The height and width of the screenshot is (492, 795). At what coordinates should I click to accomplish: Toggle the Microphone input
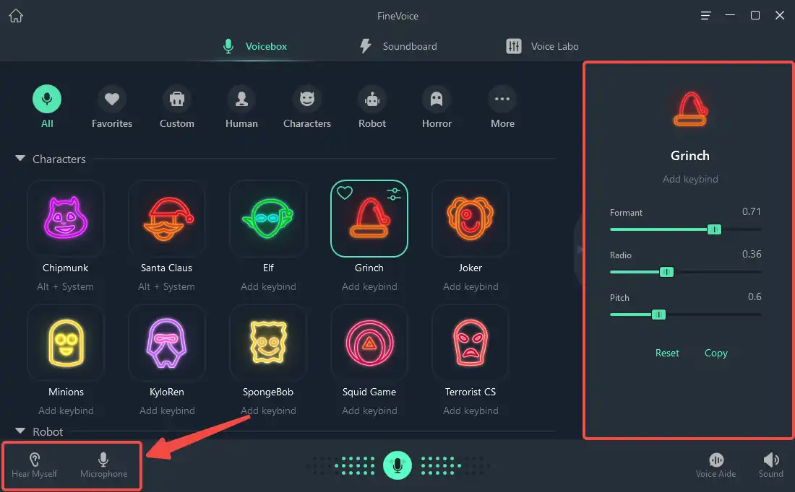[103, 465]
